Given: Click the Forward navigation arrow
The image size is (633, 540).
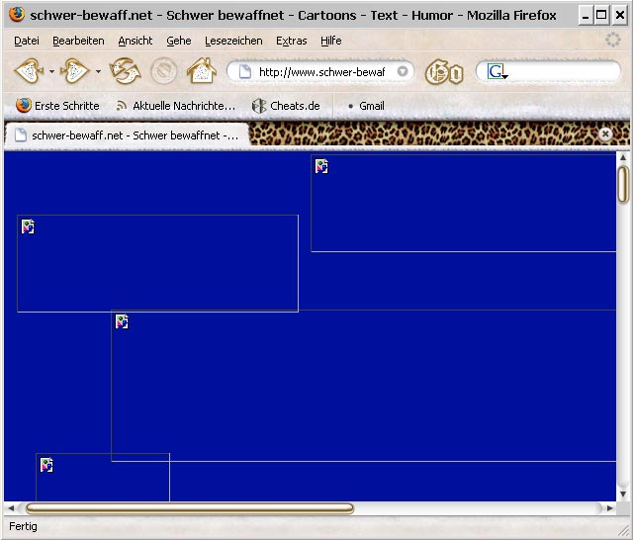Looking at the screenshot, I should pos(75,71).
